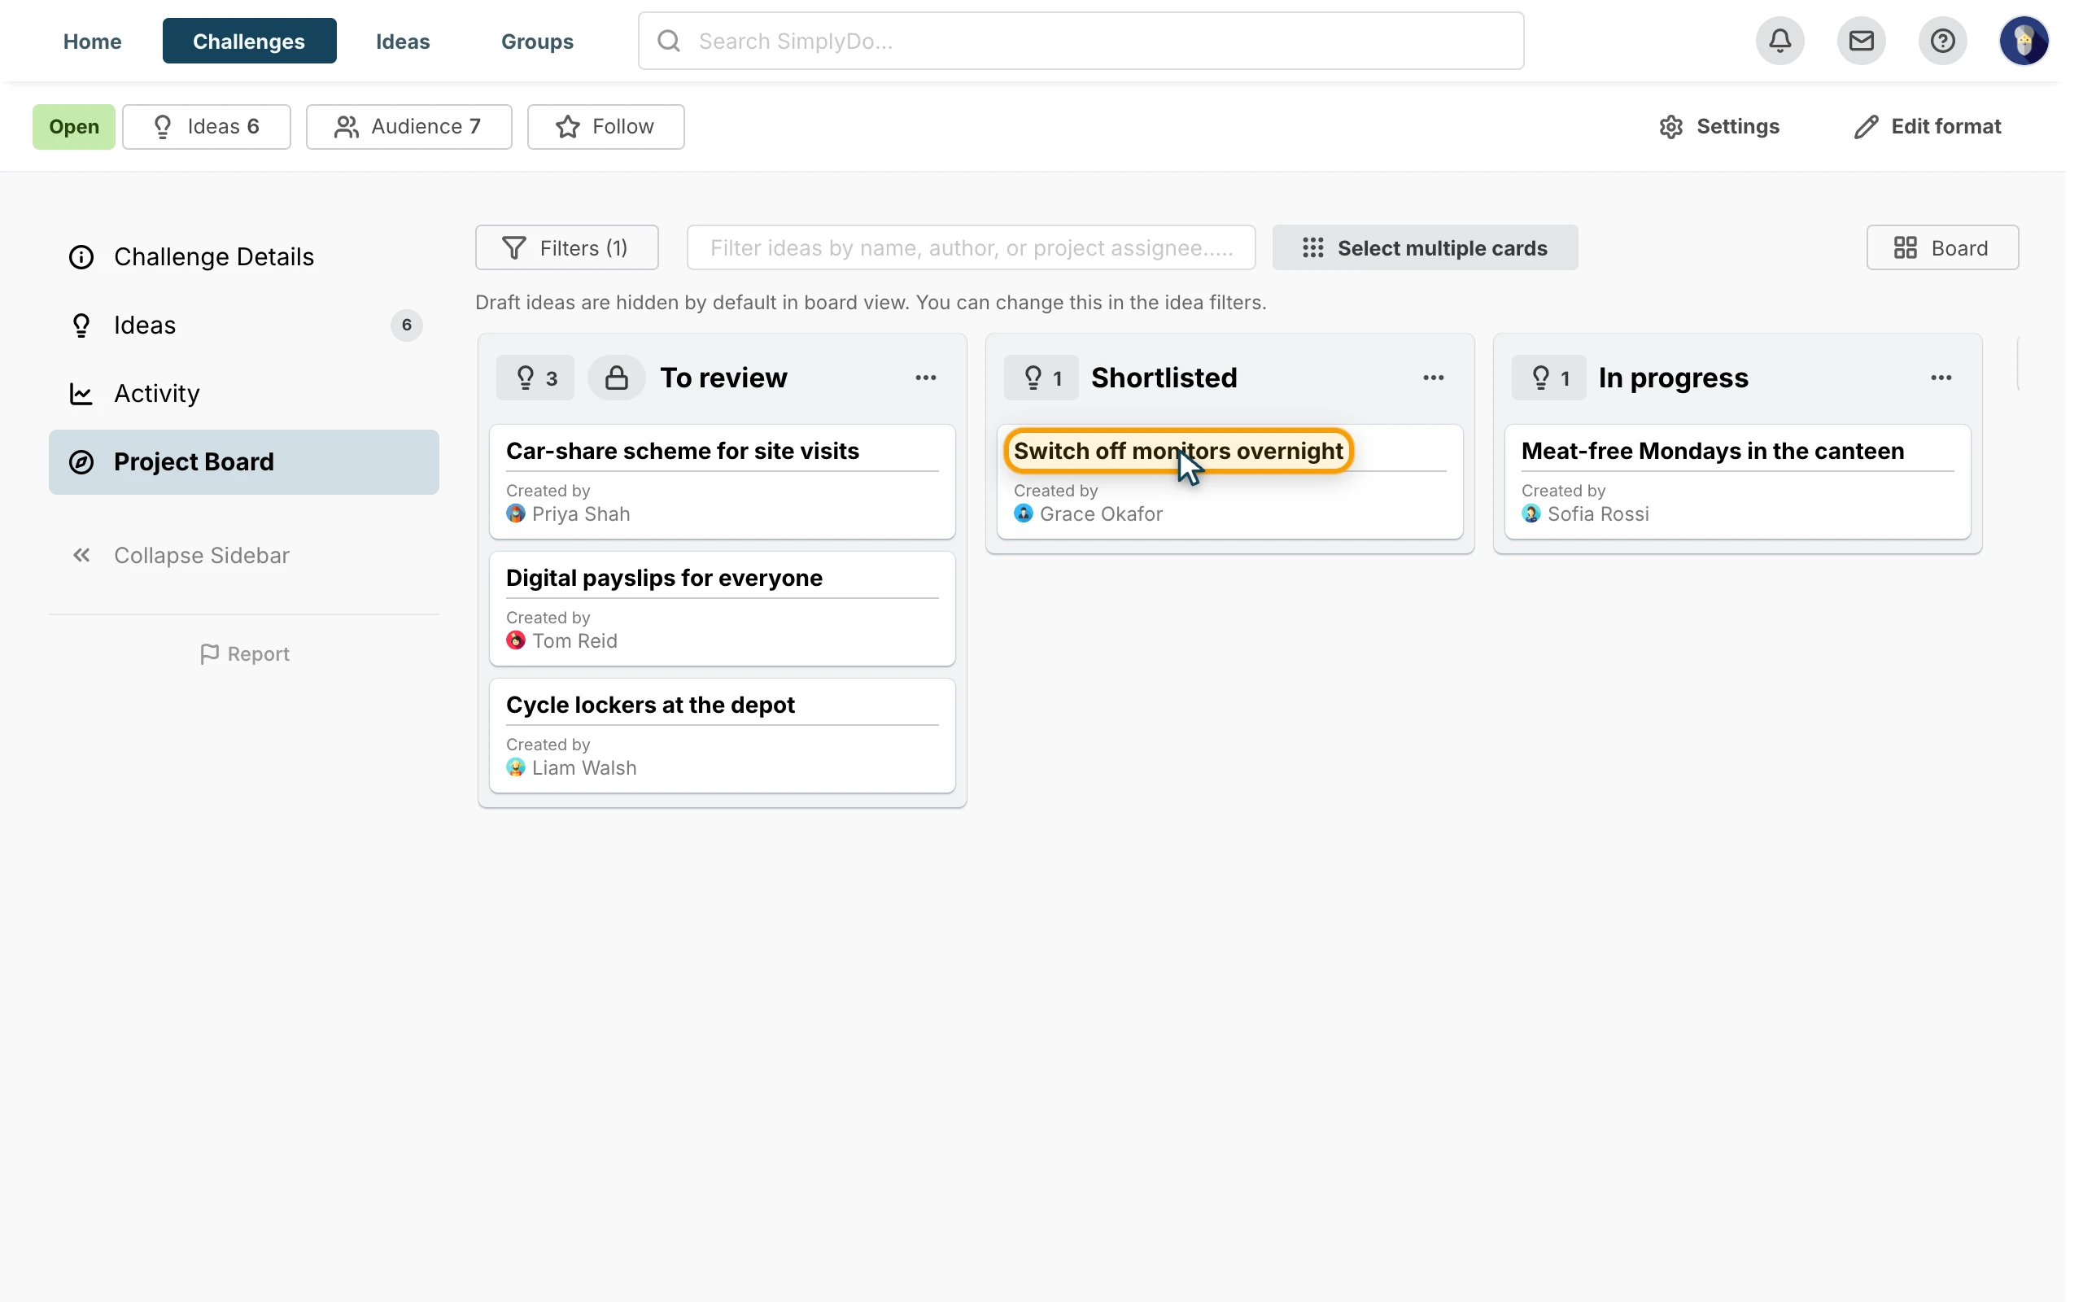This screenshot has height=1302, width=2083.
Task: Open the notifications bell
Action: (x=1780, y=41)
